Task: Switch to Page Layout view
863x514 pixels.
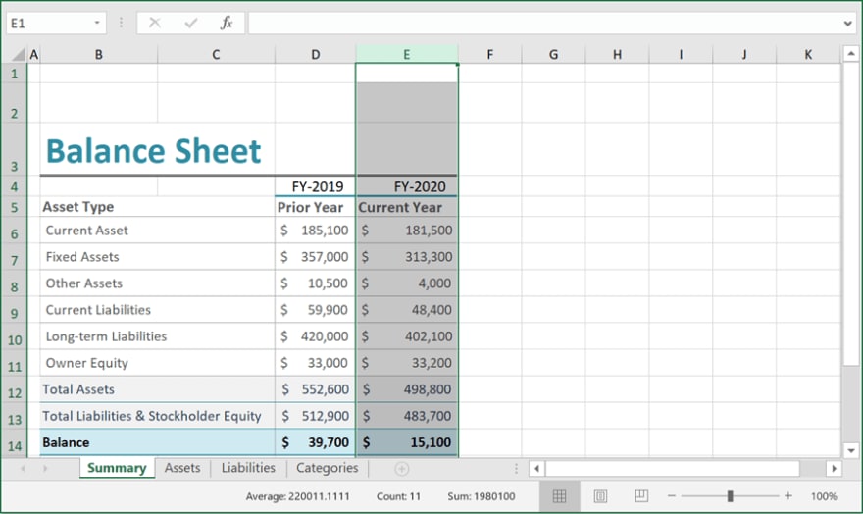Action: point(600,495)
